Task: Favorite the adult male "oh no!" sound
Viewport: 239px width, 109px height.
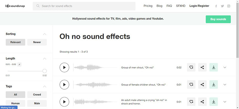Action: coord(191,102)
